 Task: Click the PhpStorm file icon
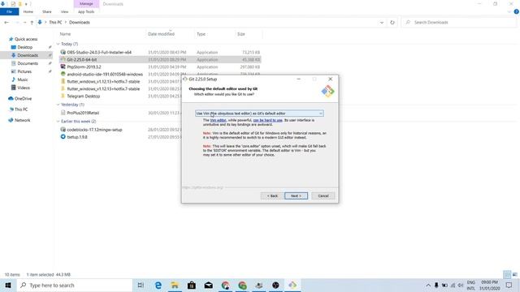coord(63,67)
